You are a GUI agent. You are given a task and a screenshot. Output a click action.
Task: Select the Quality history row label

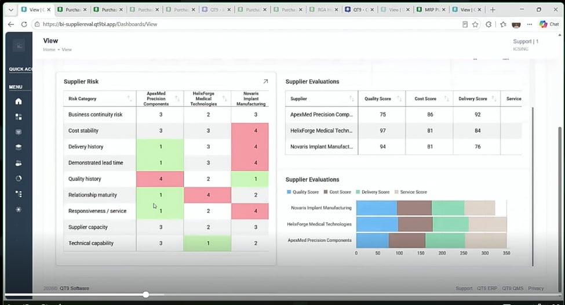click(85, 179)
